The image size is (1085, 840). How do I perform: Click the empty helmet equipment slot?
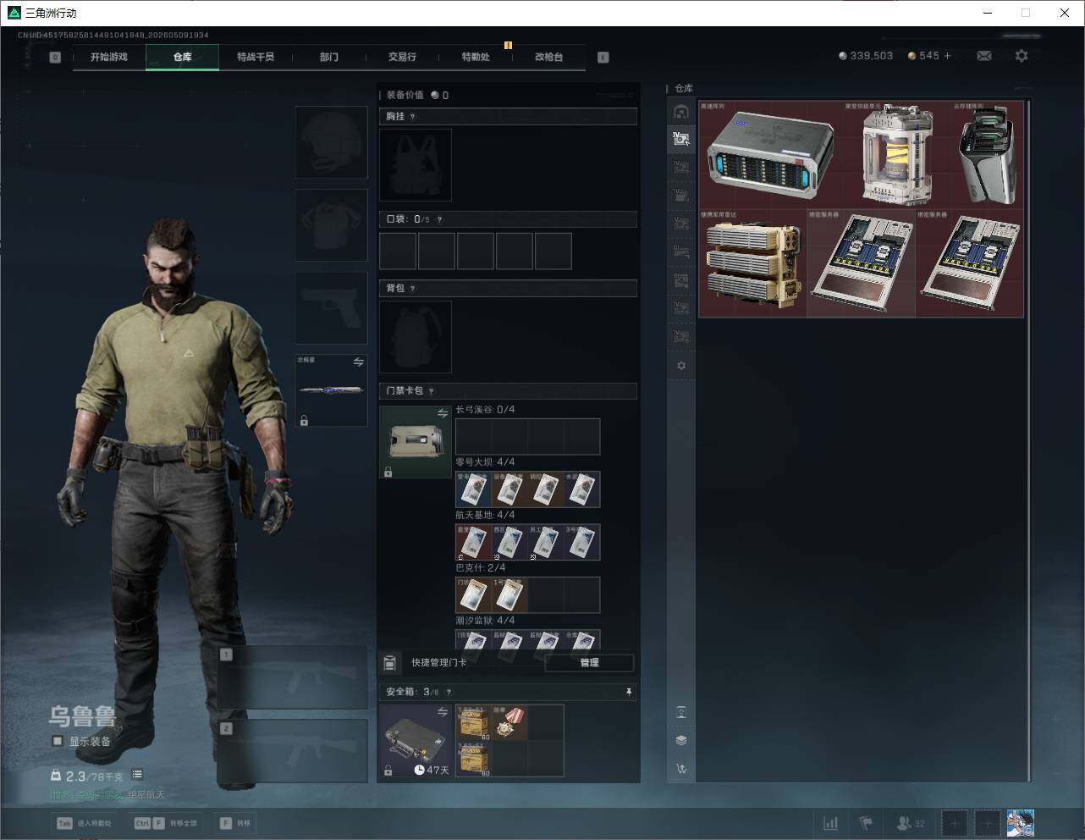332,142
